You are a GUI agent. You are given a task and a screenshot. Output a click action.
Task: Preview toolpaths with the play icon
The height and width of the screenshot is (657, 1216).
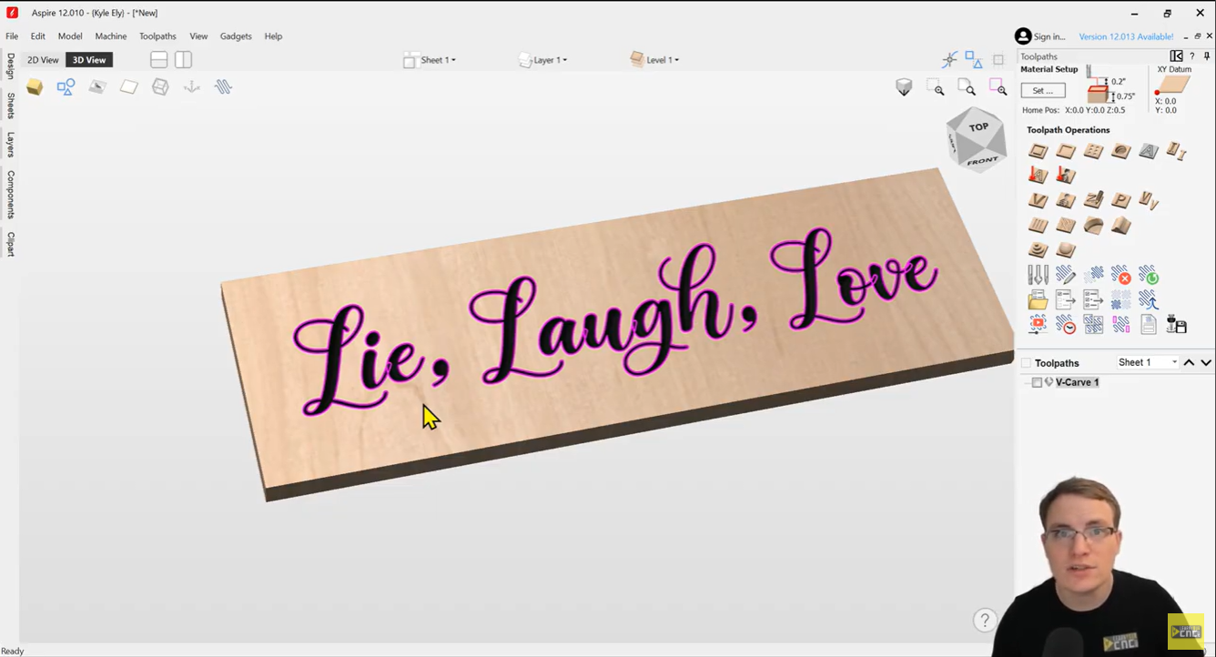click(x=1038, y=325)
